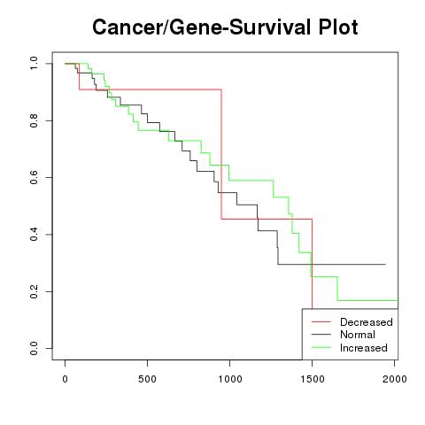
Task: Click the Cancer/Gene-Survival Plot title
Action: pos(225,27)
